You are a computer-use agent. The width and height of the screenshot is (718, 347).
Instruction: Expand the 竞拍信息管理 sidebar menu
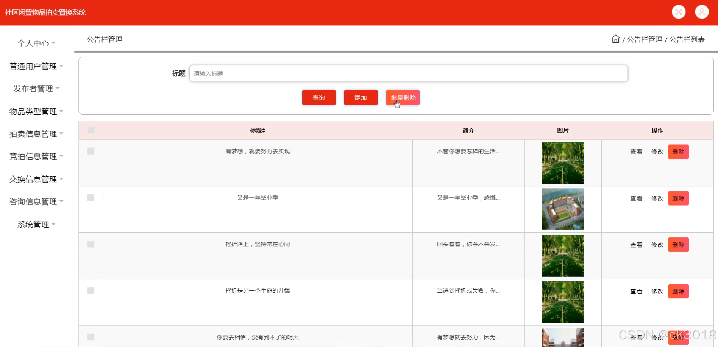[x=36, y=156]
